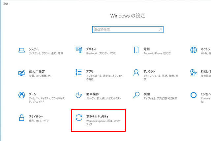This screenshot has width=211, height=141.
Task: Open the 個人用設定 paintbrush icon
Action: coord(21,73)
